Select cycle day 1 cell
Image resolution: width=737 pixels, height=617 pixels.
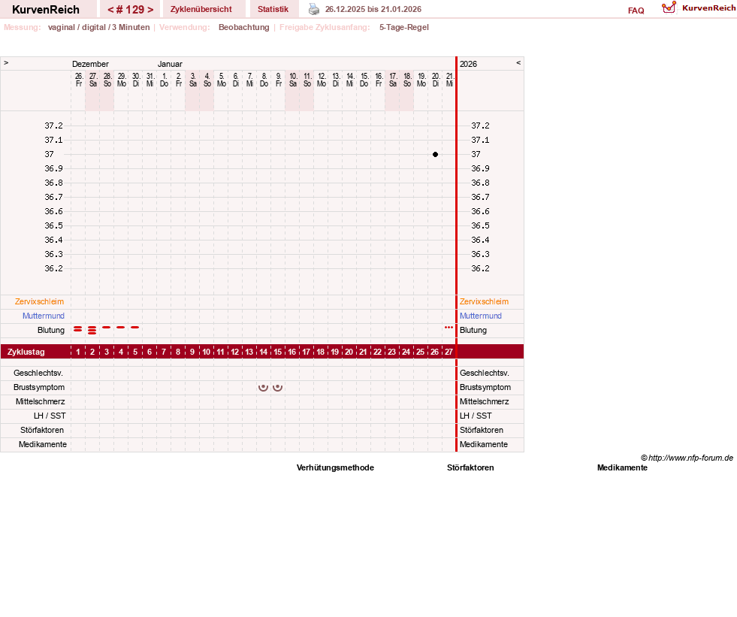point(78,352)
